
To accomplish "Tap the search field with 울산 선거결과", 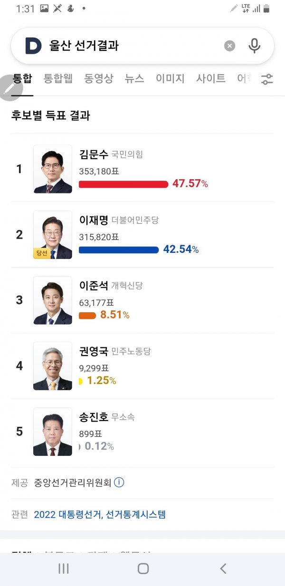I will tap(133, 46).
